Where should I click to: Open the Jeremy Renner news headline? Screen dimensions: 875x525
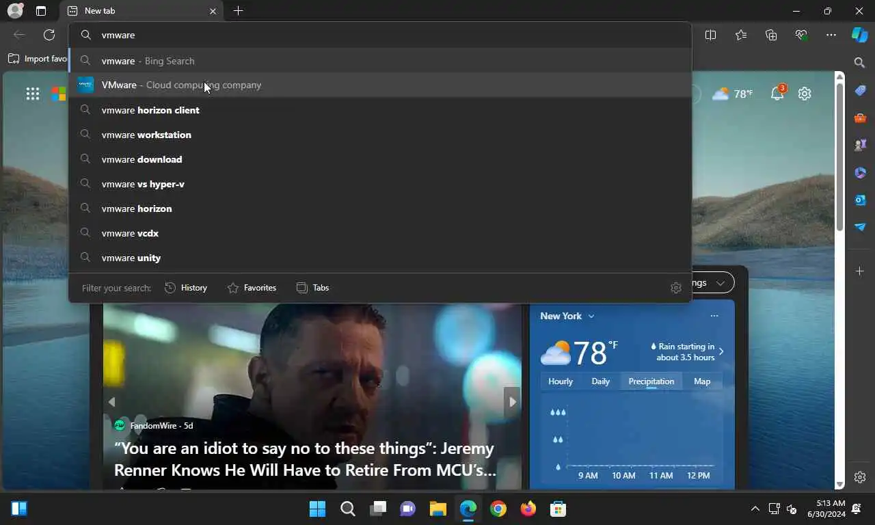(305, 459)
